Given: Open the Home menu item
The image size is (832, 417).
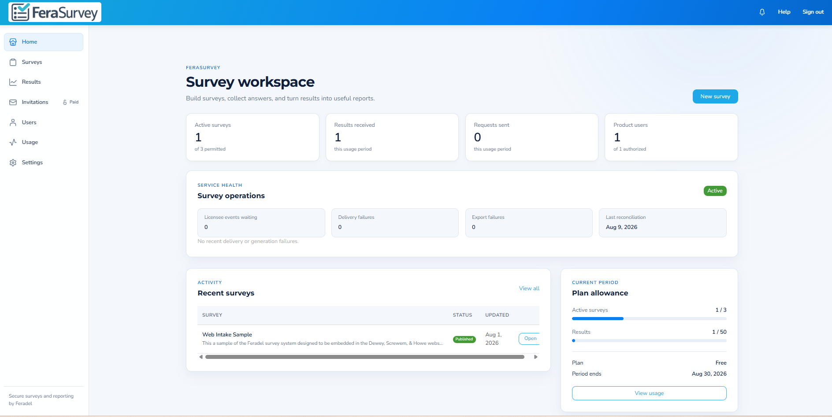Looking at the screenshot, I should [44, 42].
